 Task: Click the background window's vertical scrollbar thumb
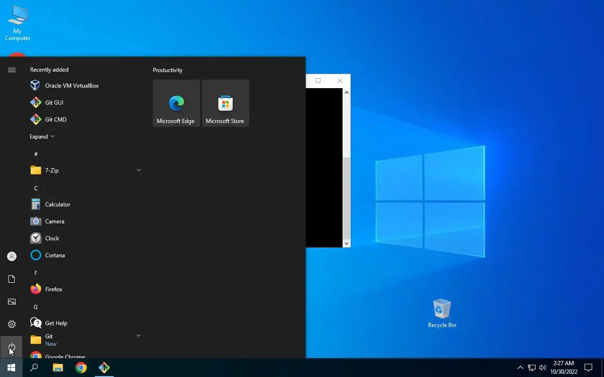tap(346, 197)
